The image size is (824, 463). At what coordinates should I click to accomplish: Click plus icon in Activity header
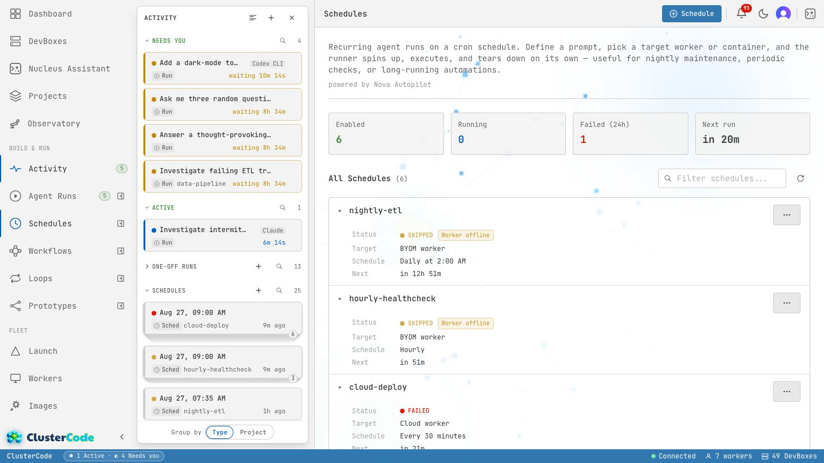(x=271, y=18)
